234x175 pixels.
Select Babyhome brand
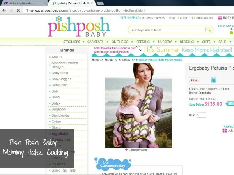coord(60,73)
